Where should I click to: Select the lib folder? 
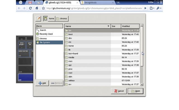pos(102,50)
